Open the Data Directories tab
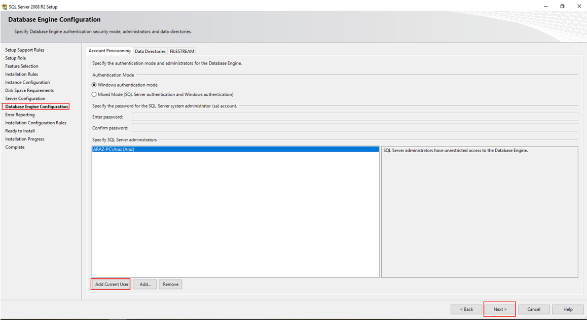Image resolution: width=587 pixels, height=320 pixels. tap(150, 51)
